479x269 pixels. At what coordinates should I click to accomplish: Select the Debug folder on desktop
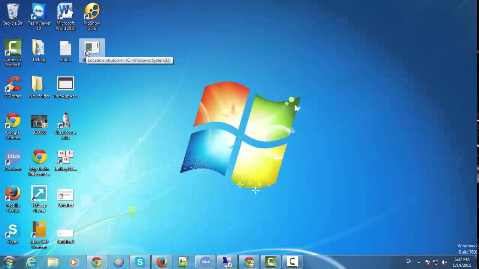39,51
